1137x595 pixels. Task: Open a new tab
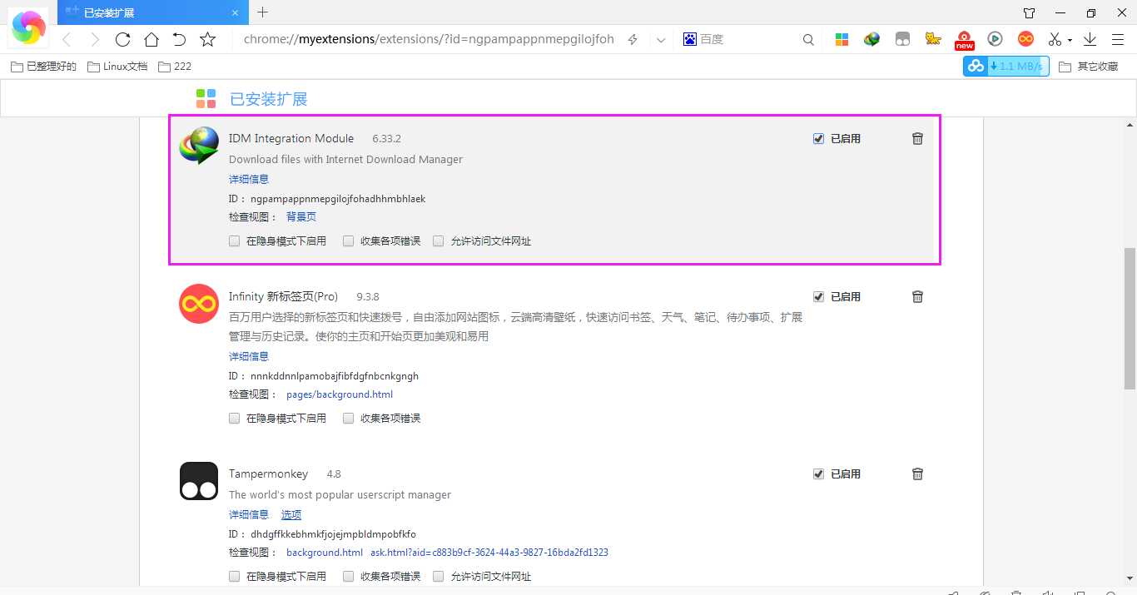coord(262,12)
